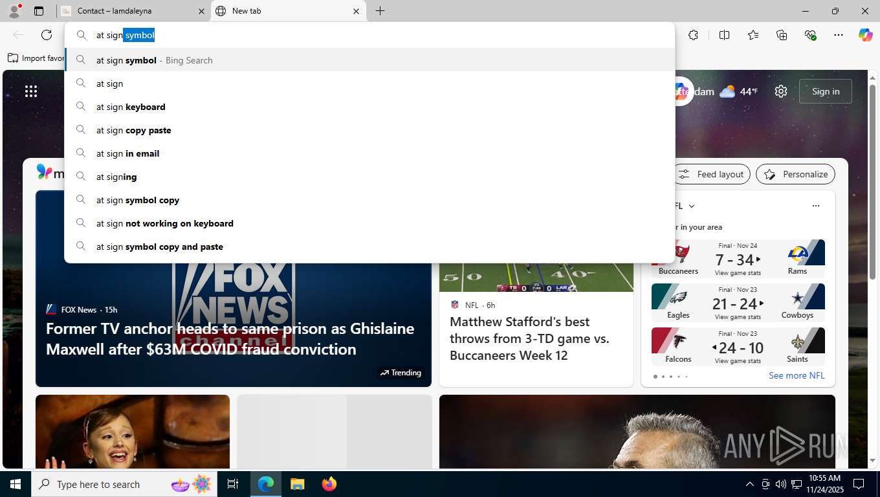Open the Windows Start menu
The image size is (880, 497).
[16, 484]
